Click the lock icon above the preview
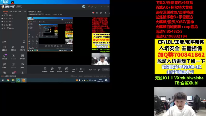206x116 pixels. pyautogui.click(x=97, y=13)
